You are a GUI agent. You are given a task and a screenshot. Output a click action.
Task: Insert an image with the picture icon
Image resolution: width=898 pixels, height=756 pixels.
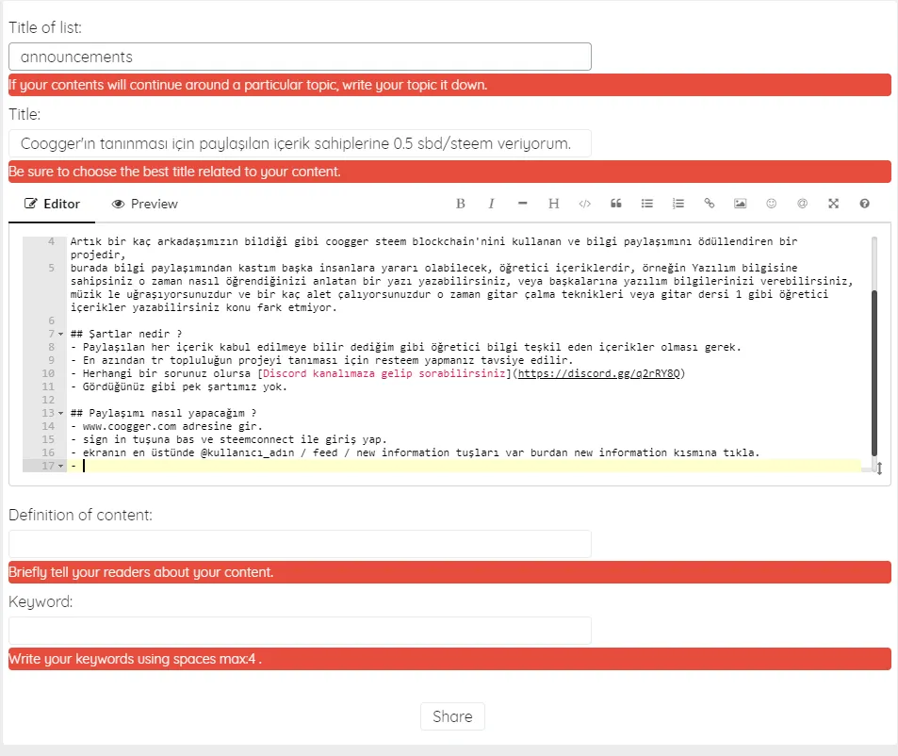point(741,204)
